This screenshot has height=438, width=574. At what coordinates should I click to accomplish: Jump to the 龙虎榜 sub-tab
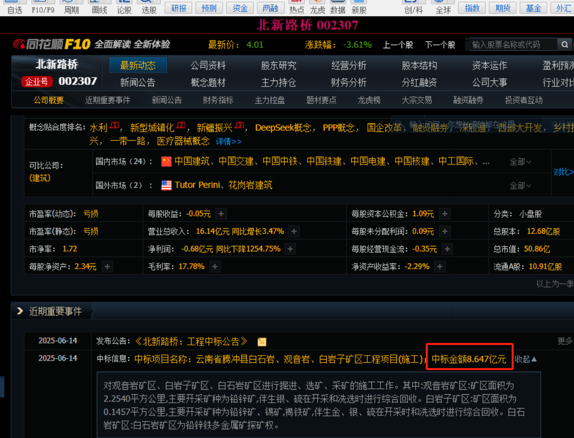pos(369,100)
